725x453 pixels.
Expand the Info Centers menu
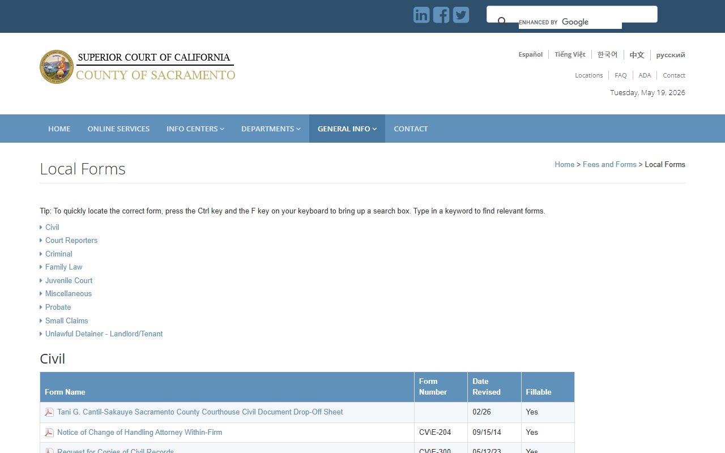point(195,129)
